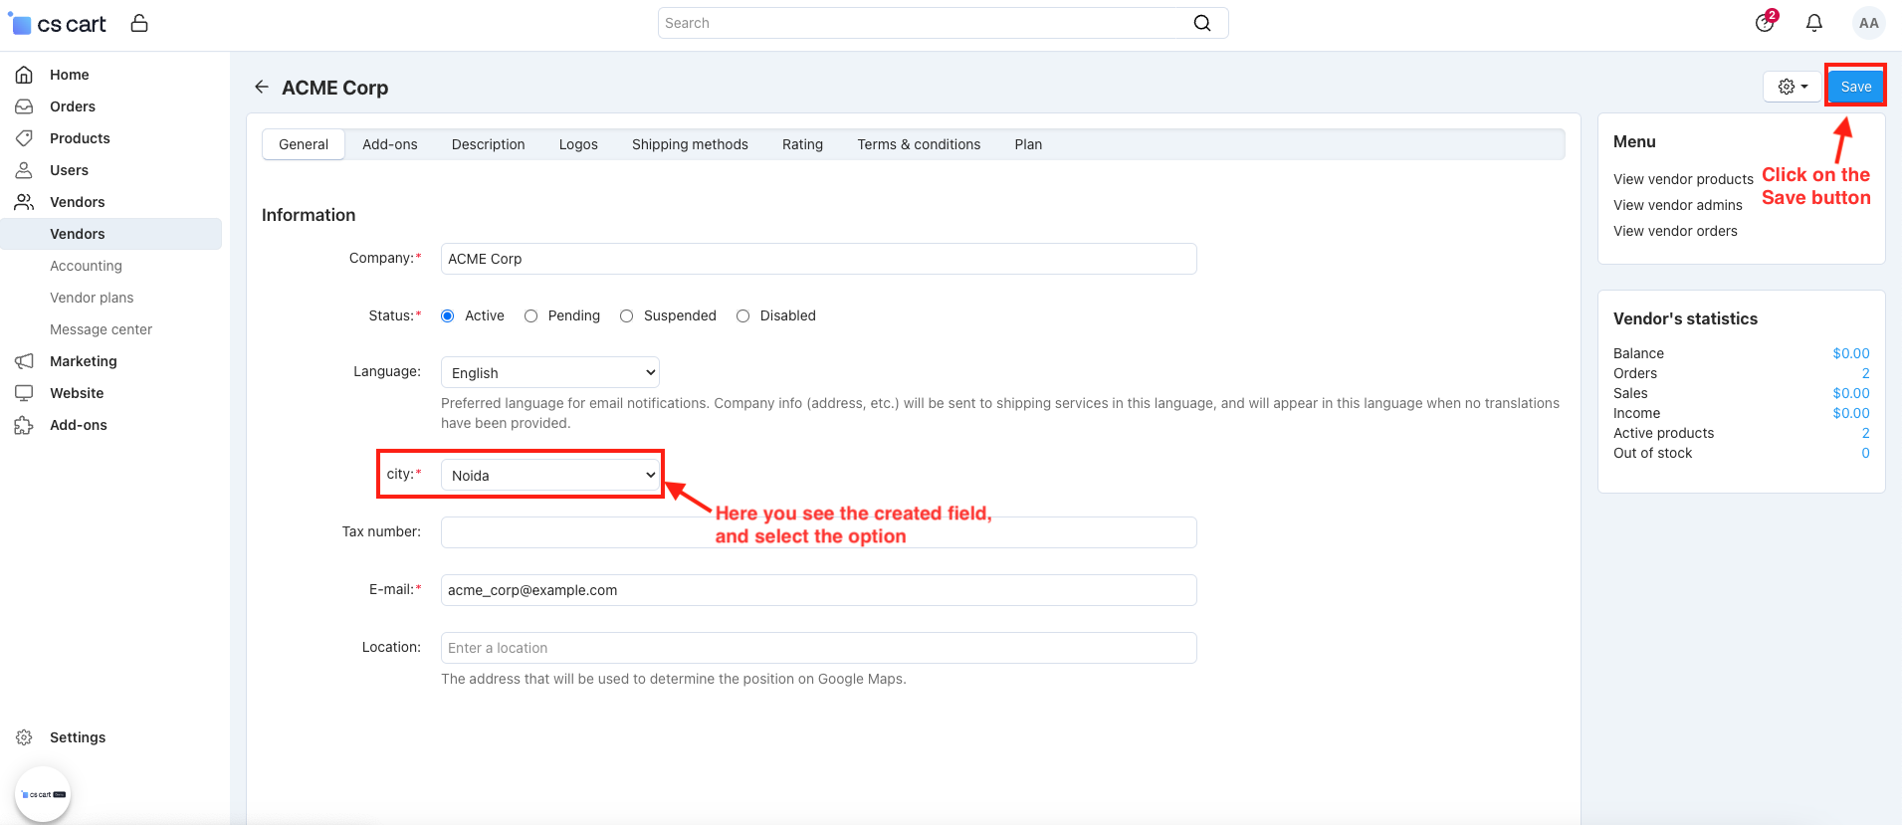
Task: Select the Disabled status radio button
Action: (743, 315)
